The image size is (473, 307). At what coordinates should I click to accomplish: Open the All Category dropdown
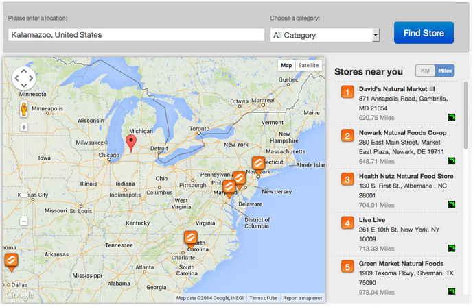325,35
